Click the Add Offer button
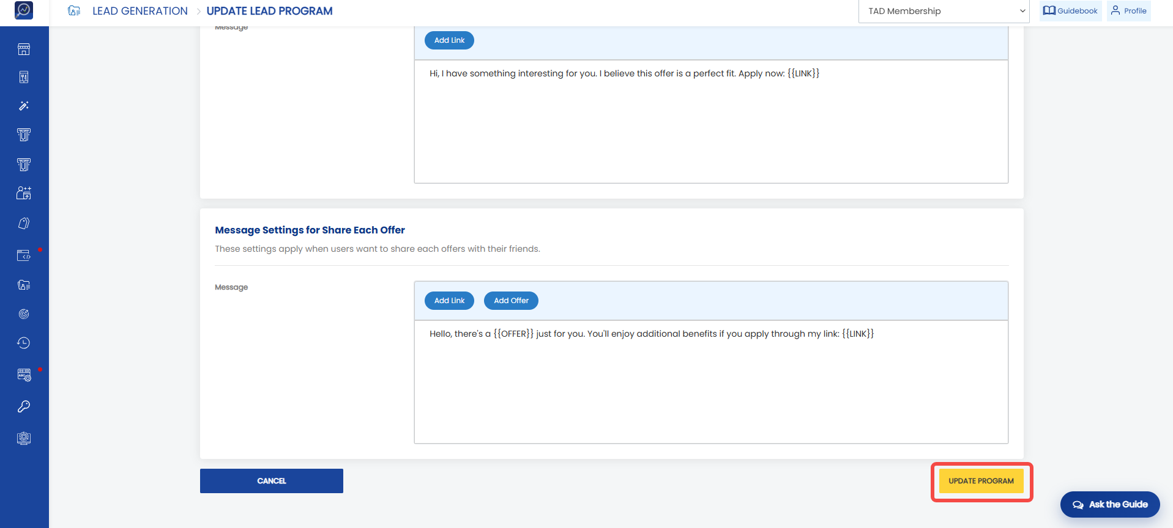1173x528 pixels. point(512,301)
